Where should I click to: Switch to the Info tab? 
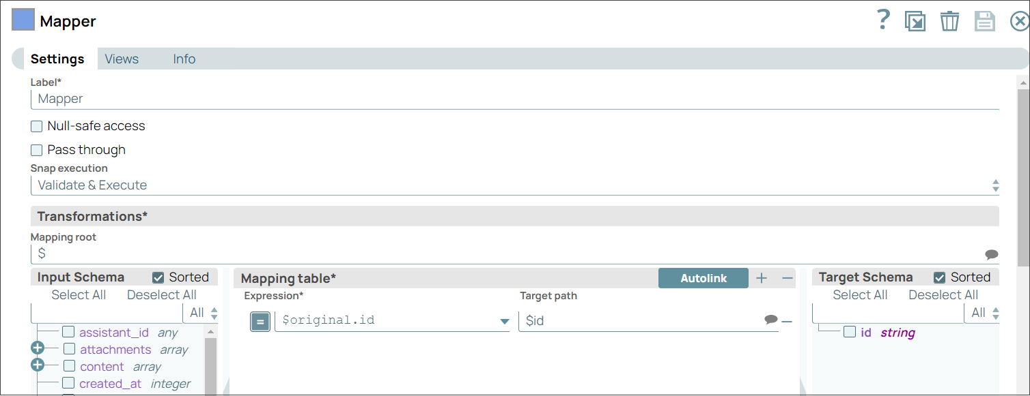pyautogui.click(x=184, y=59)
